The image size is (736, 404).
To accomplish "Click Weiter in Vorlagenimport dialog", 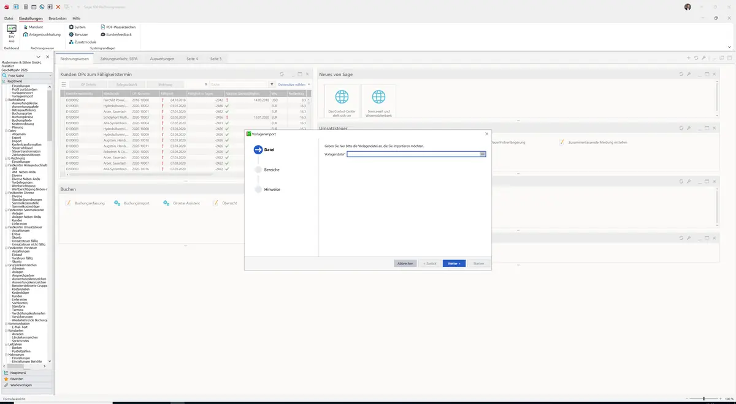I will pyautogui.click(x=454, y=263).
